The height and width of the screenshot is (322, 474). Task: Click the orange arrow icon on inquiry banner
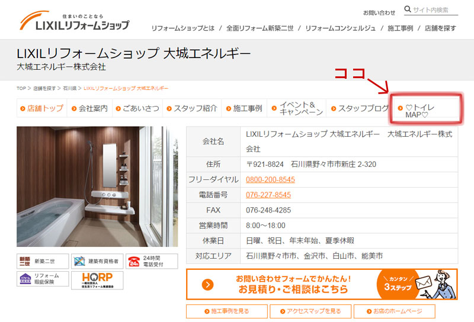tap(208, 284)
